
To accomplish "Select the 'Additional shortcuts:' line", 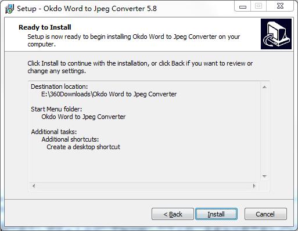I will 70,139.
